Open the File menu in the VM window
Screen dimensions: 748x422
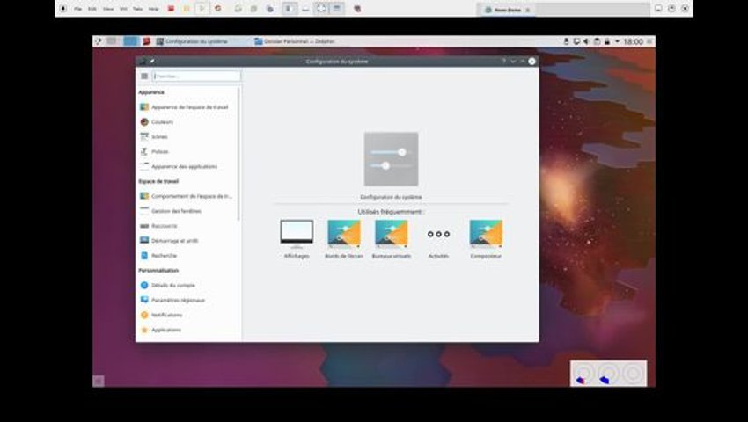(x=77, y=9)
